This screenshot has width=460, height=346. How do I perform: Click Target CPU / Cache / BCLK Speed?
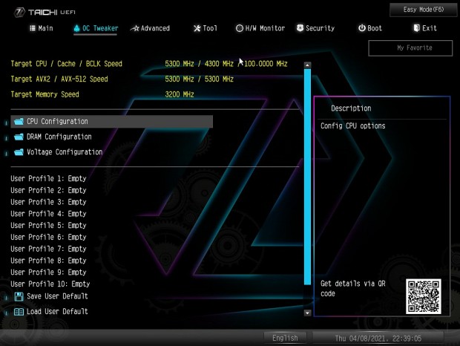pos(66,64)
